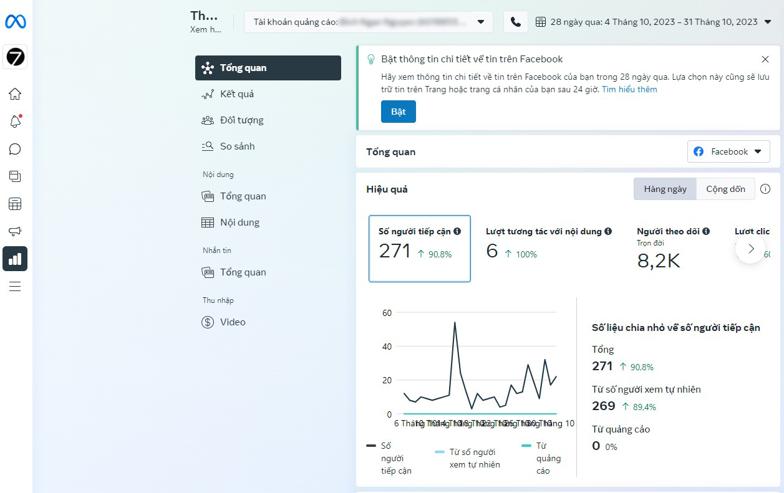The height and width of the screenshot is (493, 784).
Task: Open the Home icon in sidebar
Action: click(15, 94)
